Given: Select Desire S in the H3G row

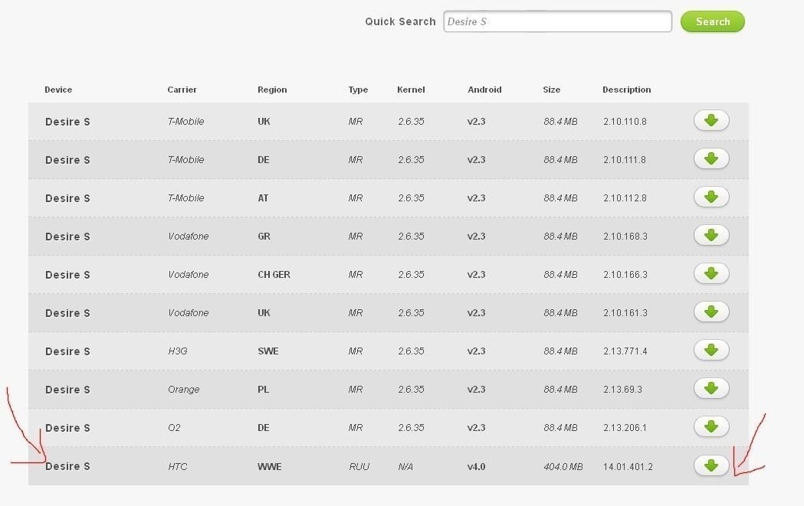Looking at the screenshot, I should (x=67, y=351).
